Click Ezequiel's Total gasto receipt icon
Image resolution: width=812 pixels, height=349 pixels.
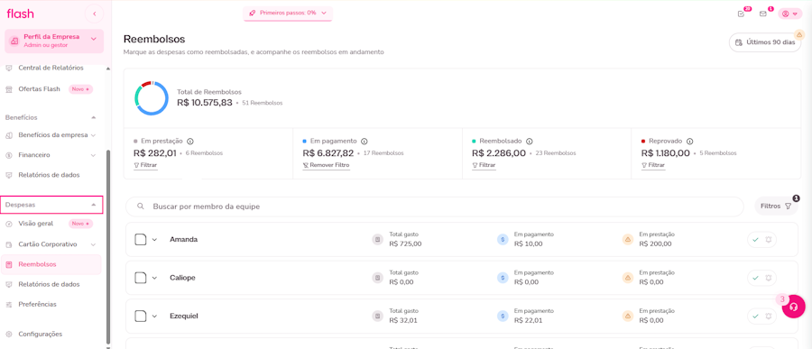(x=378, y=316)
